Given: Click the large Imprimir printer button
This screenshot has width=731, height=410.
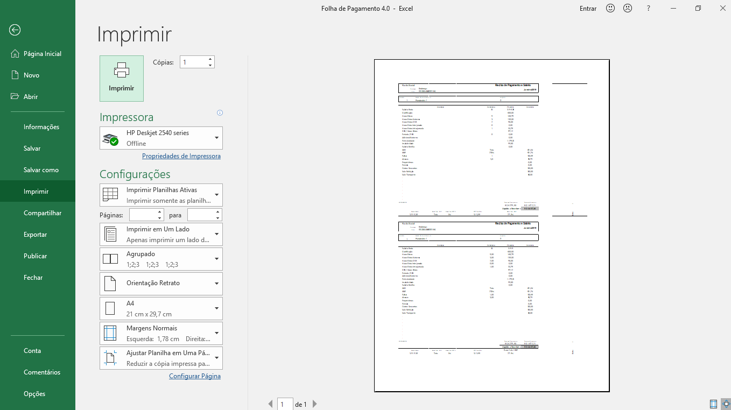Looking at the screenshot, I should (122, 79).
